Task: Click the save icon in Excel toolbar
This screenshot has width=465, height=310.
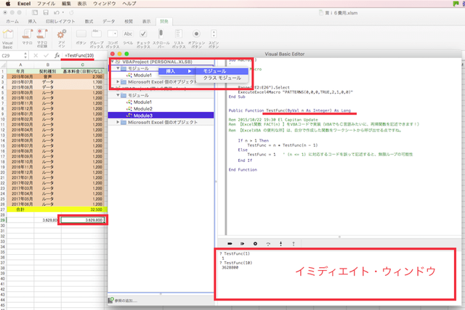Action: 46,12
